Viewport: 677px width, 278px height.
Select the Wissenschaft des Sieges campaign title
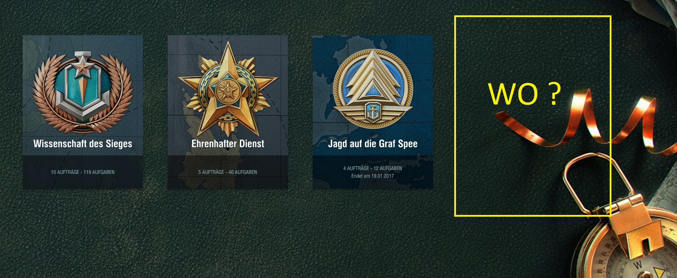83,144
